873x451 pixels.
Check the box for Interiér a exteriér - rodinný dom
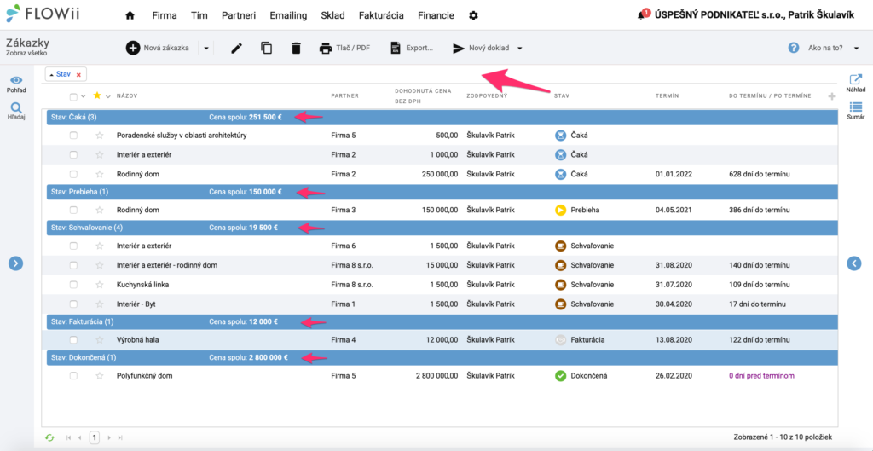(73, 265)
